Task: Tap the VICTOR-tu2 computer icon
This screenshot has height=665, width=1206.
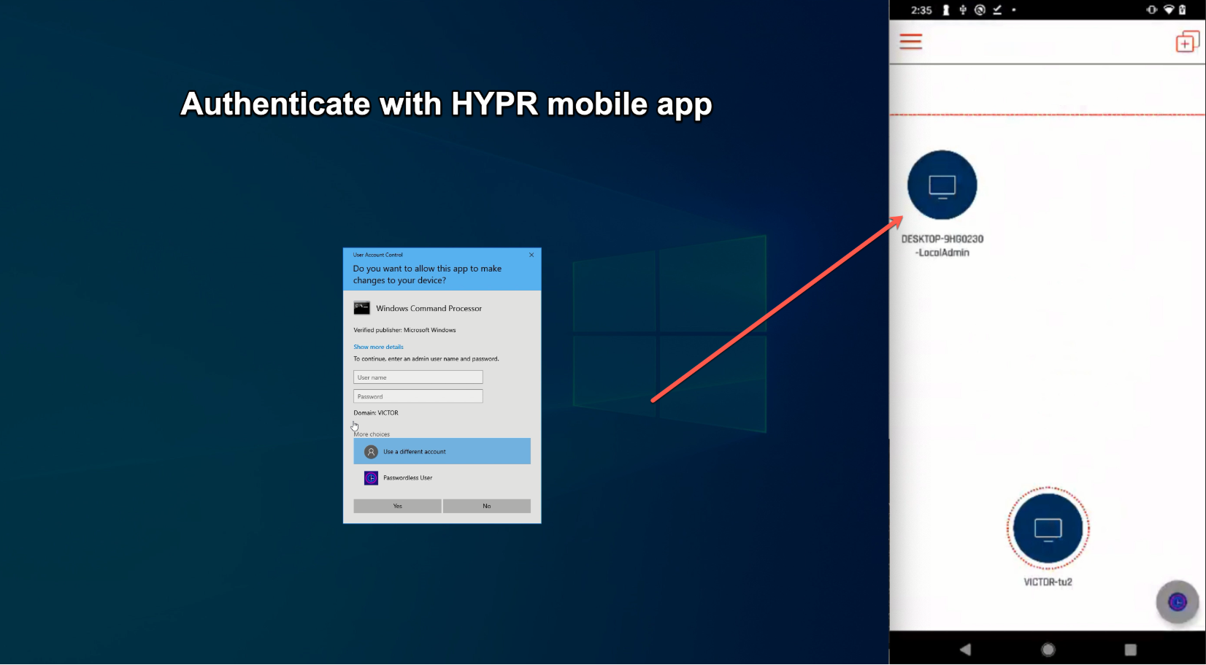Action: coord(1048,528)
